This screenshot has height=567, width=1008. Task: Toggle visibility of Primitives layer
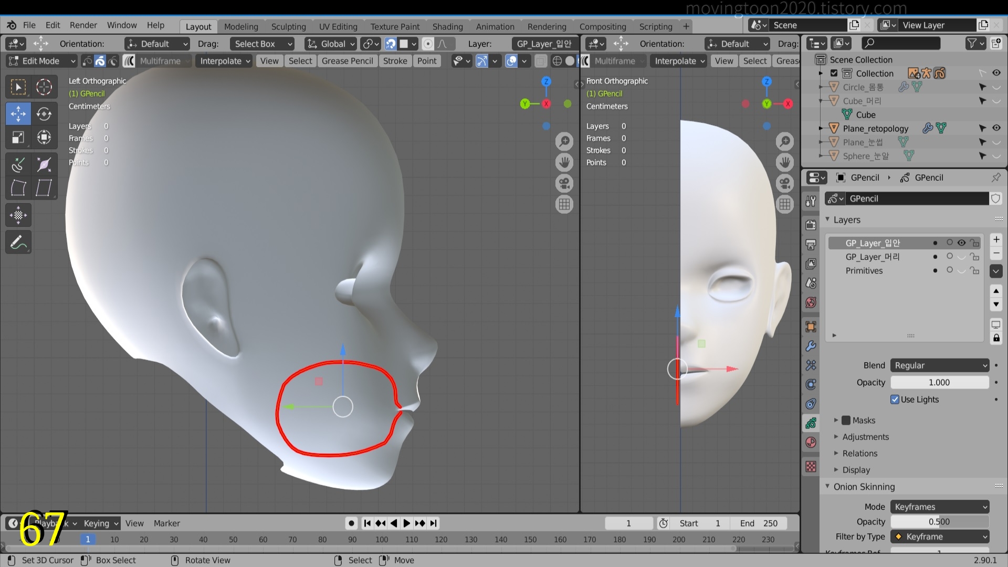[x=961, y=270]
